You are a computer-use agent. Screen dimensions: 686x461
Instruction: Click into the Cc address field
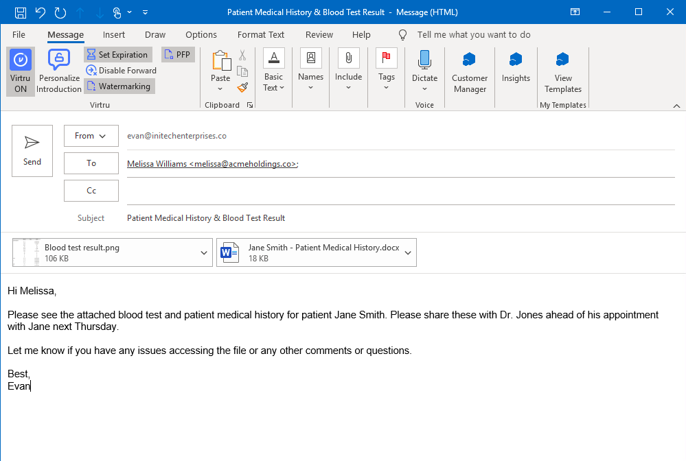pyautogui.click(x=400, y=191)
